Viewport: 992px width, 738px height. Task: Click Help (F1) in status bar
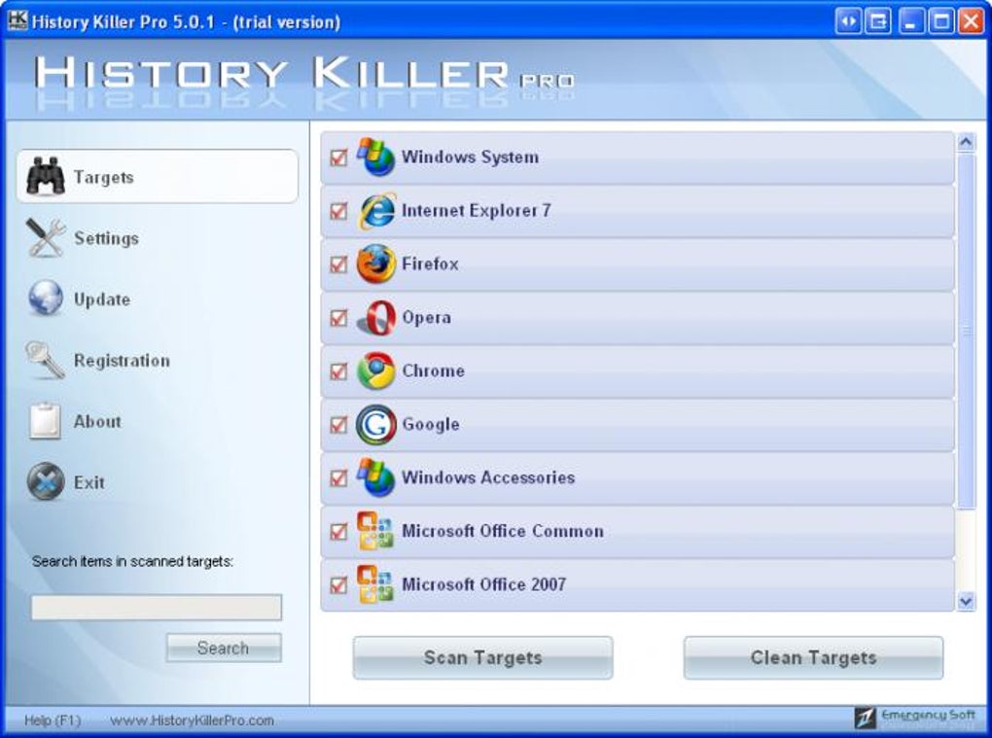[53, 720]
